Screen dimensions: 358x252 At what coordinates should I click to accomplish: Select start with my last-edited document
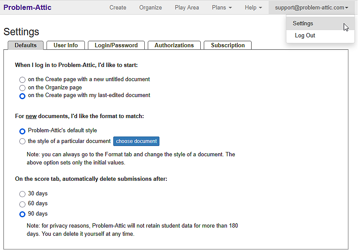point(22,96)
